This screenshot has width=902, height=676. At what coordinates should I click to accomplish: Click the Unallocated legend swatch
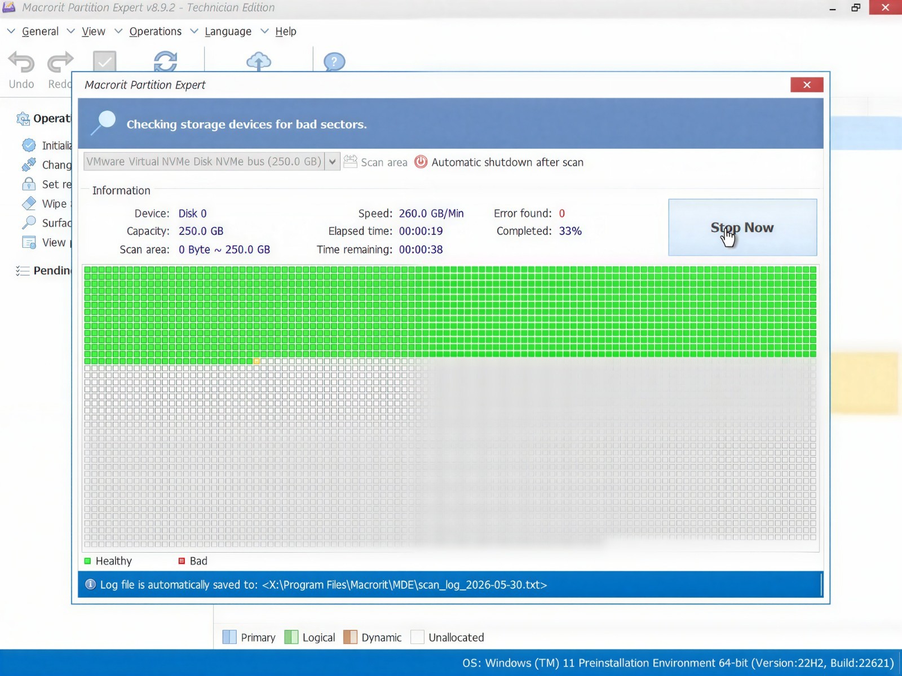(417, 637)
